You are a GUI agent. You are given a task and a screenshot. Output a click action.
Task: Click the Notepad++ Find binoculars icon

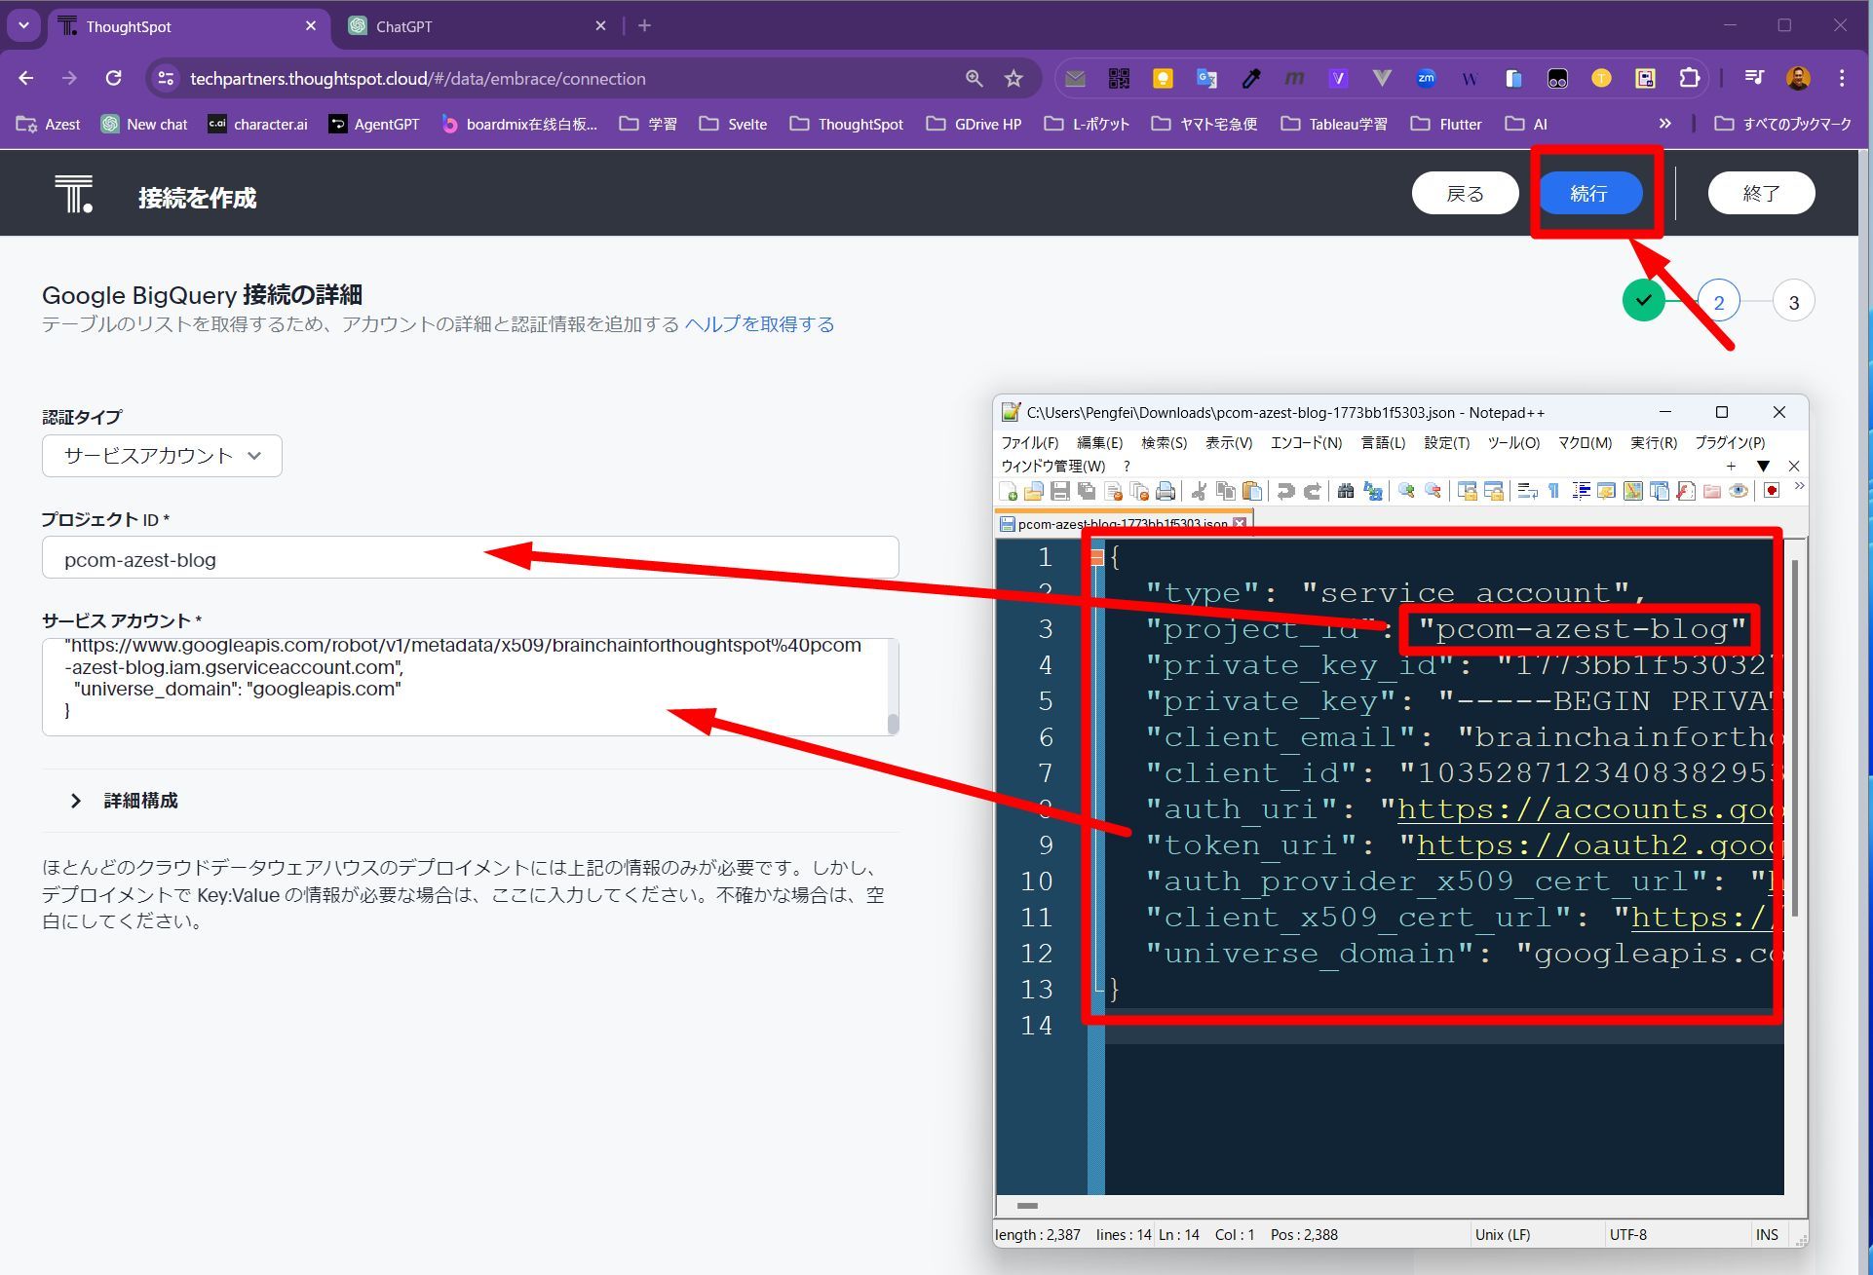pos(1346,491)
